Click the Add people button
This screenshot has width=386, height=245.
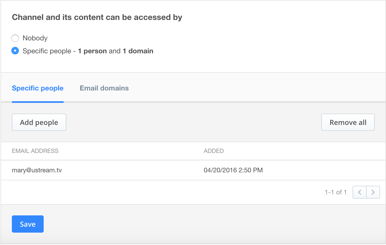[x=39, y=122]
